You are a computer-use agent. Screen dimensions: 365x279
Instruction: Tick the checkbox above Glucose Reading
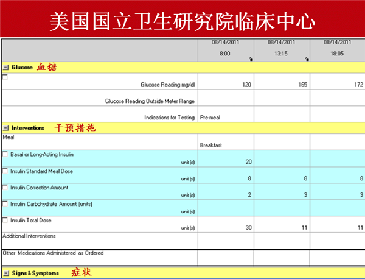pyautogui.click(x=5, y=77)
